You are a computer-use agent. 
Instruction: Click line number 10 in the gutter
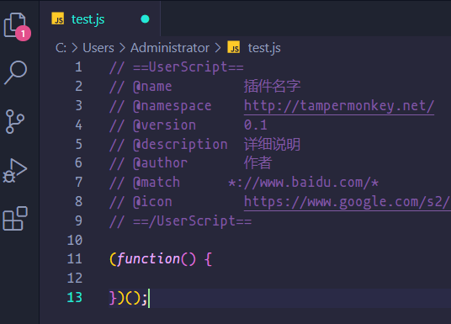(75, 240)
